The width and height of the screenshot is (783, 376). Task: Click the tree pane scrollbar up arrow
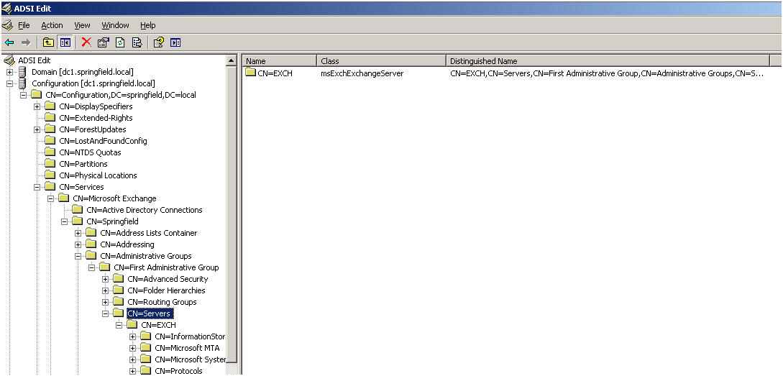(232, 60)
